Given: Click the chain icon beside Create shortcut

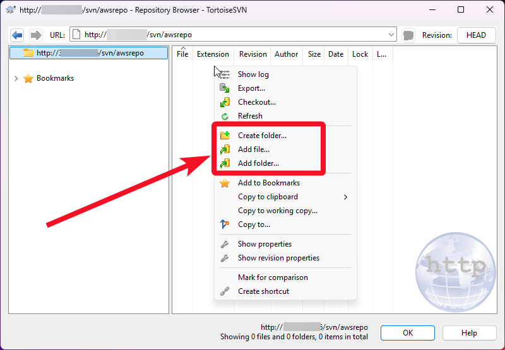Looking at the screenshot, I should click(224, 291).
